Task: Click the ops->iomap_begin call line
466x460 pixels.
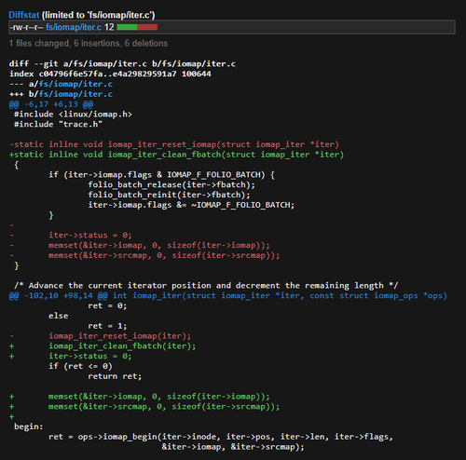Action: [221, 437]
